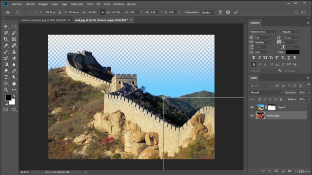Select the Dodge tool
The width and height of the screenshot is (312, 175).
click(x=6, y=71)
